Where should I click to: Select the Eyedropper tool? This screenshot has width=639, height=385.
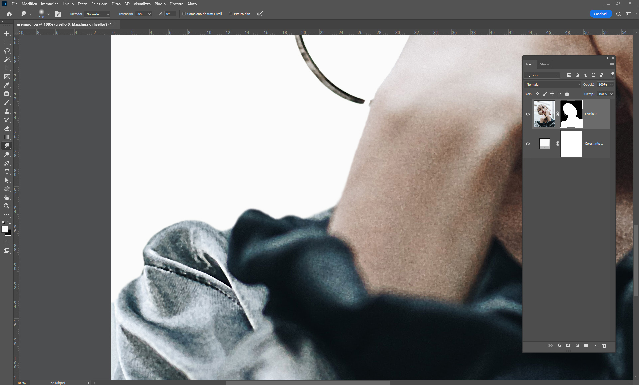tap(7, 85)
